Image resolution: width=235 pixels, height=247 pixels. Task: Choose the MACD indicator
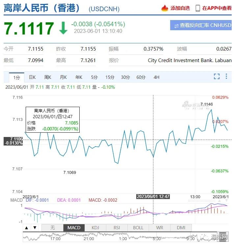74,228
